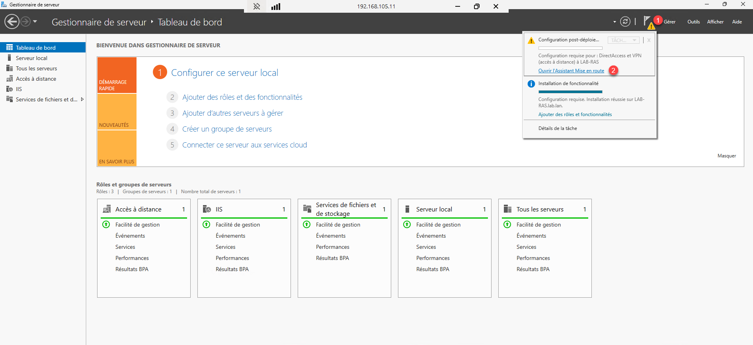Screen dimensions: 753x345
Task: Click the refresh dashboard icon
Action: coord(625,21)
